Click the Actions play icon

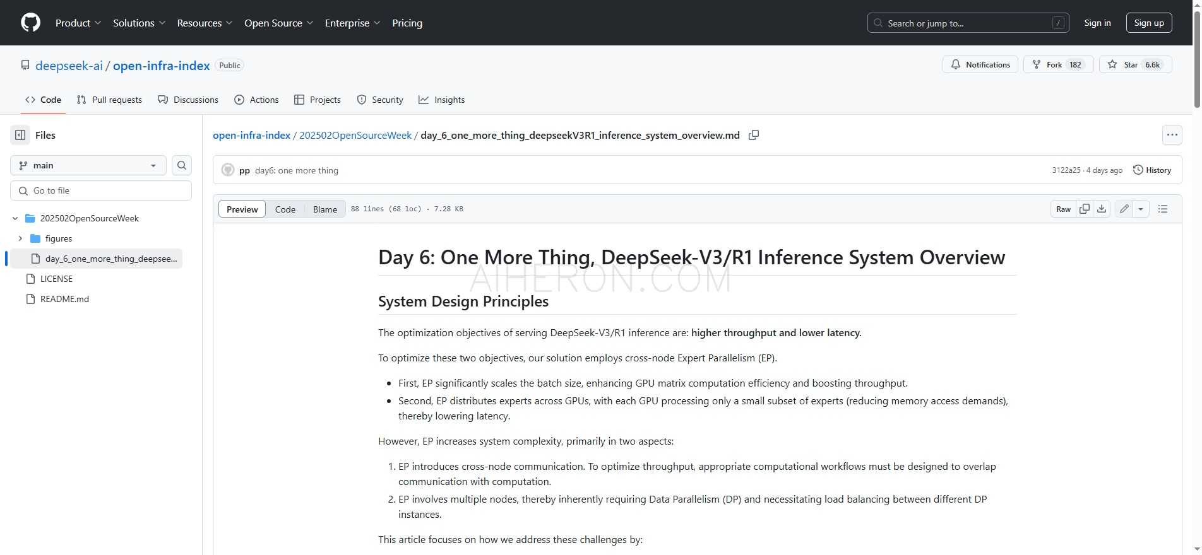coord(239,100)
